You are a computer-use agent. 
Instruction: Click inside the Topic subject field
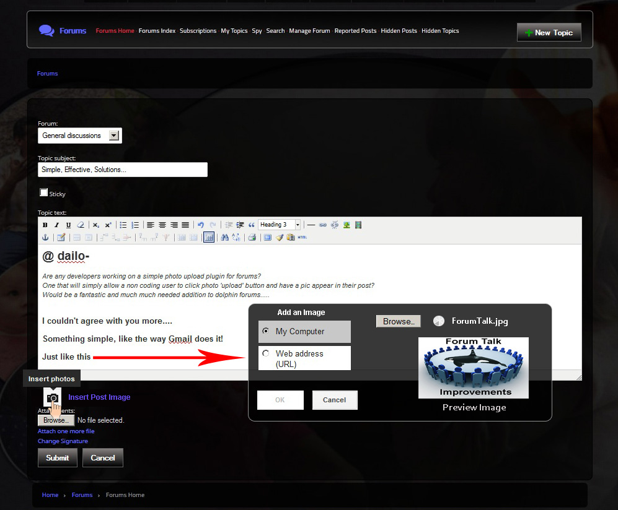(122, 169)
